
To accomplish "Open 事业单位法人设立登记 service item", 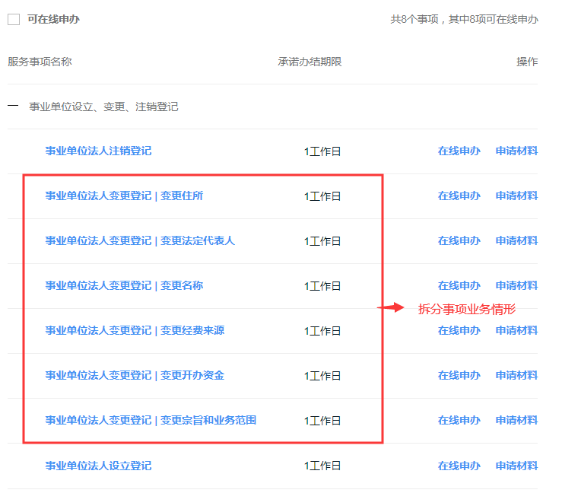I will click(98, 465).
